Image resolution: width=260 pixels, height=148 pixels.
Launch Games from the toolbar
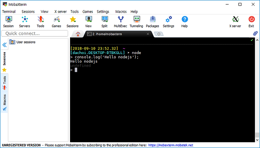pos(56,22)
